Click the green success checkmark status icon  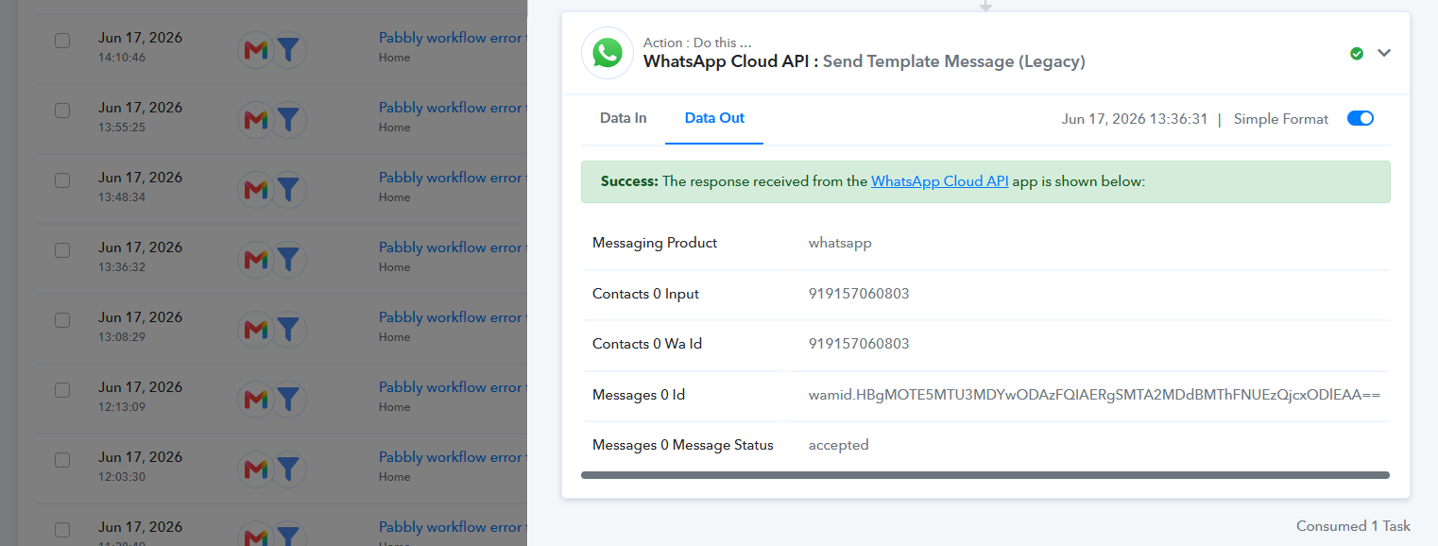pos(1357,54)
